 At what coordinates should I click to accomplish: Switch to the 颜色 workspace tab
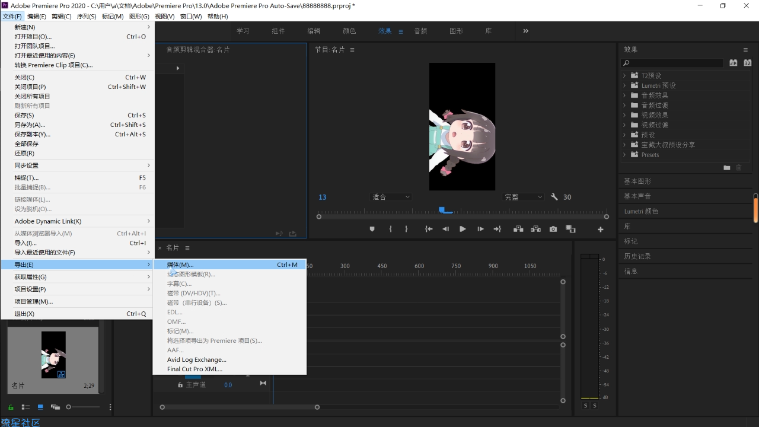(x=349, y=31)
